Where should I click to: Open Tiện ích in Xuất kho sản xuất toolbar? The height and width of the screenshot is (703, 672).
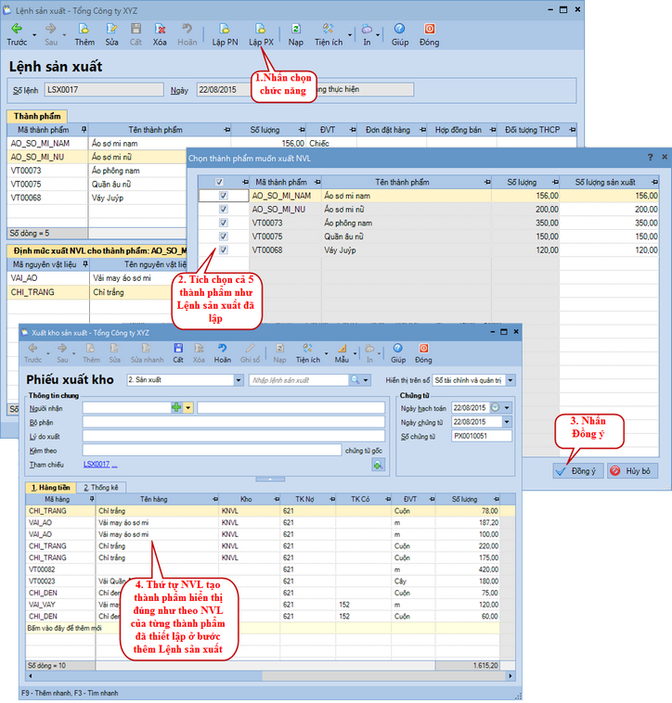pos(308,353)
